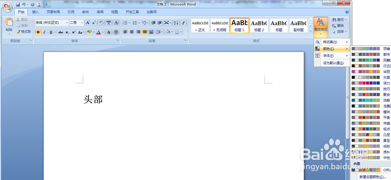The height and width of the screenshot is (180, 391).
Task: Toggle strikethrough formatting
Action: click(61, 32)
